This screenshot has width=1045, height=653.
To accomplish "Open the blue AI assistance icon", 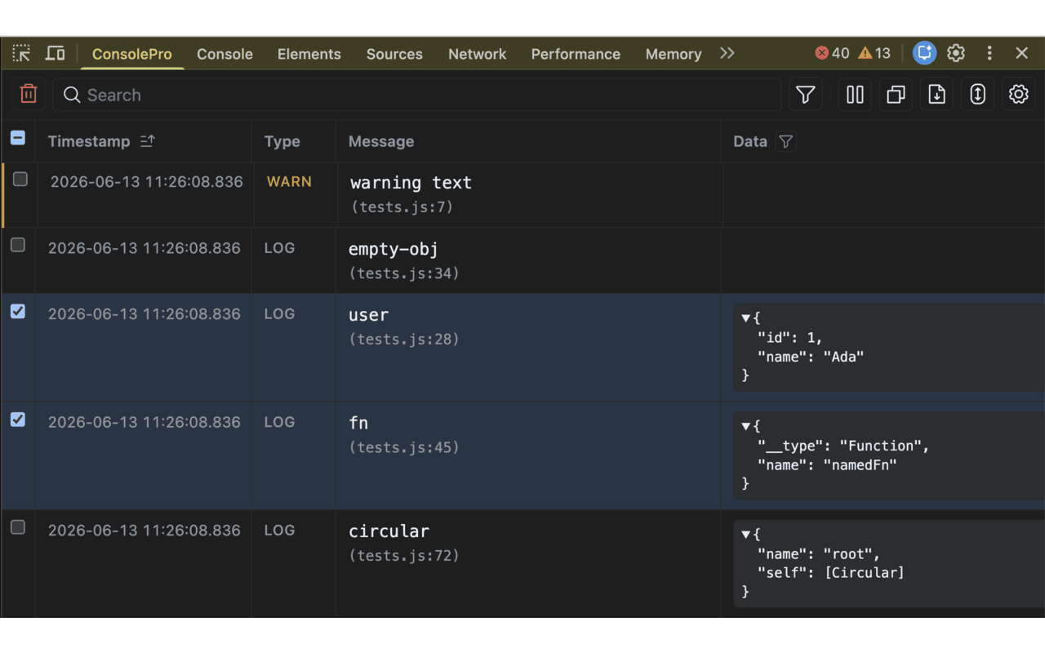I will (x=924, y=53).
